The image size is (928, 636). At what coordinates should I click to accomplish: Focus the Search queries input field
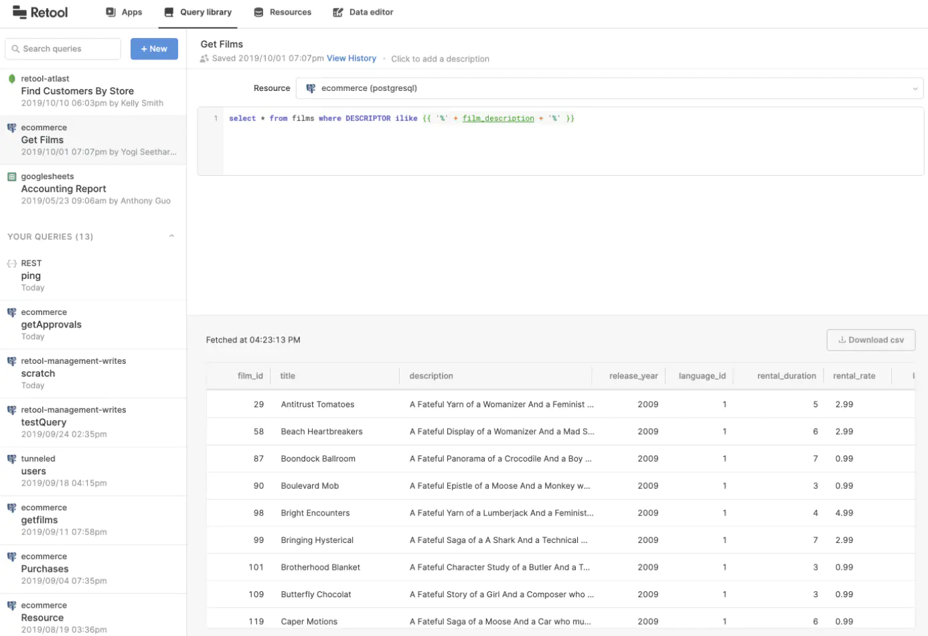coord(63,49)
